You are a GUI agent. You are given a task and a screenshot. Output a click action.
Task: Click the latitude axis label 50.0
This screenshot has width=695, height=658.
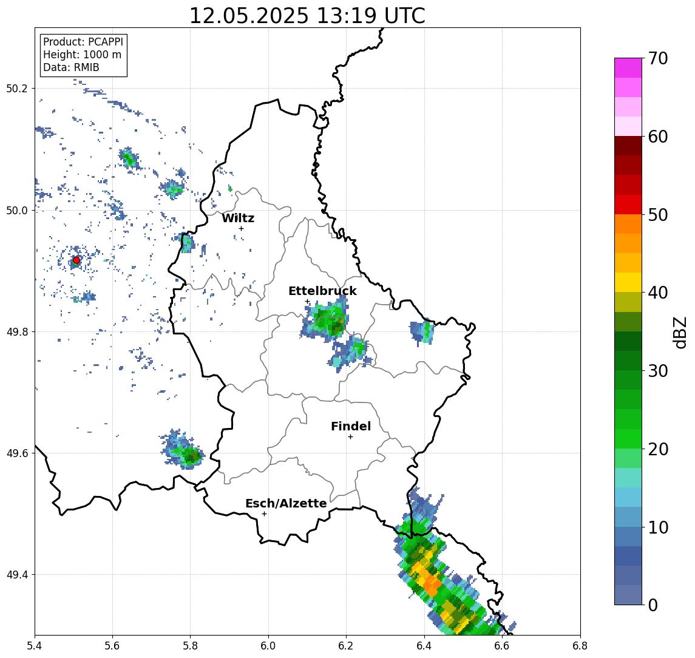click(x=17, y=210)
